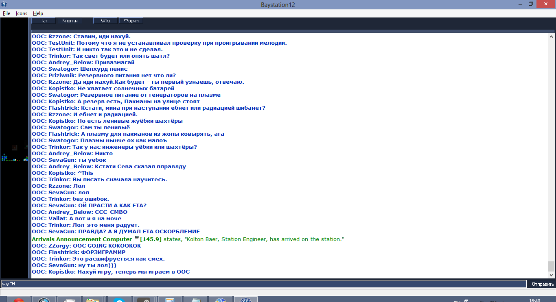This screenshot has width=556, height=302.
Task: Open the Wiki button
Action: point(105,21)
